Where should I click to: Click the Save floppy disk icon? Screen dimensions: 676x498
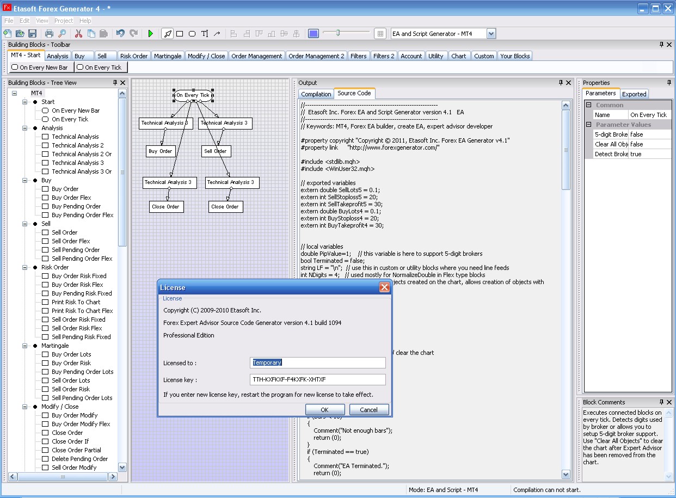(33, 34)
